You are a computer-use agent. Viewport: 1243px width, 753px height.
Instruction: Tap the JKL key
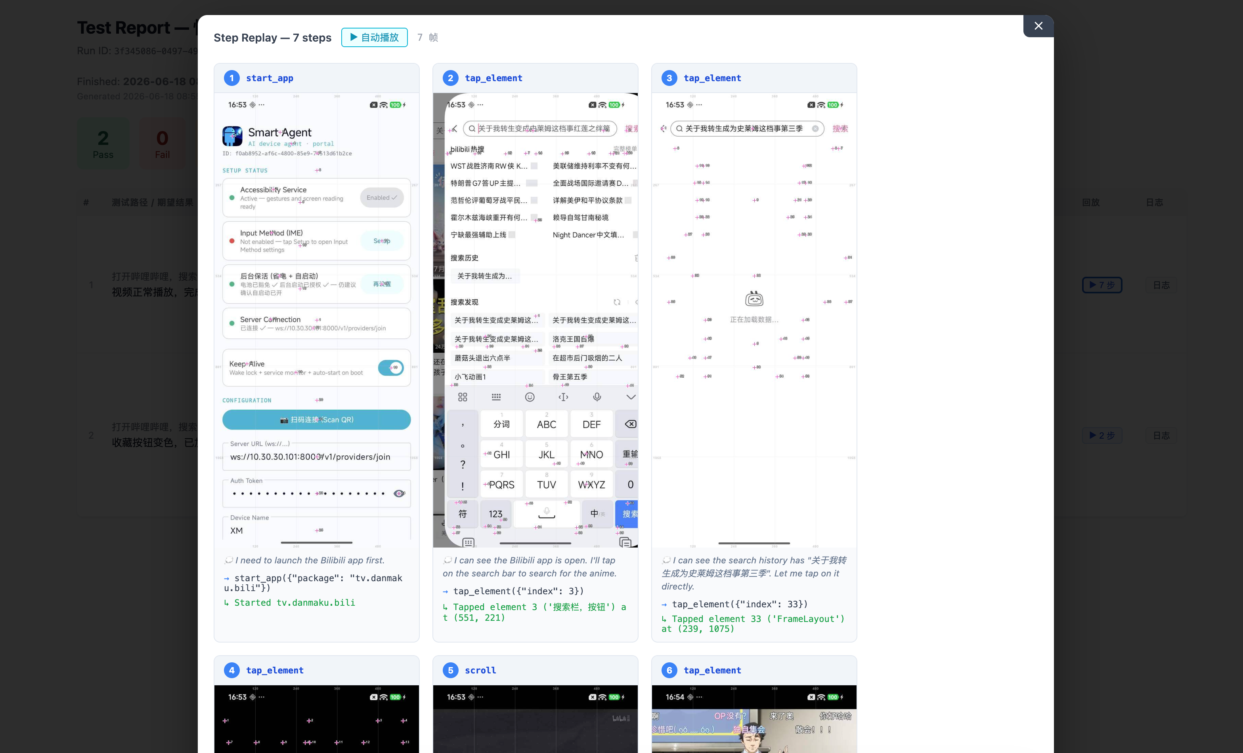[x=546, y=454]
